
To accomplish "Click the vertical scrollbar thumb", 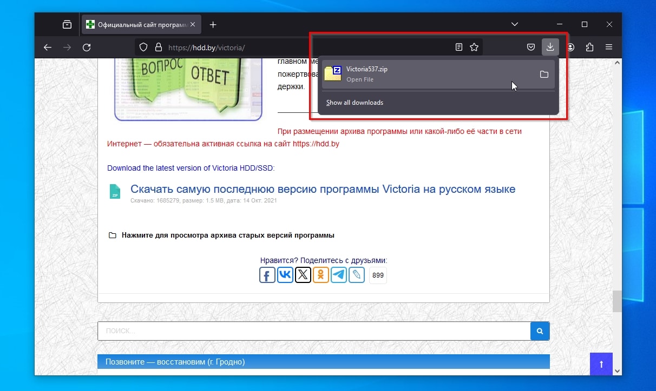I will click(x=617, y=301).
